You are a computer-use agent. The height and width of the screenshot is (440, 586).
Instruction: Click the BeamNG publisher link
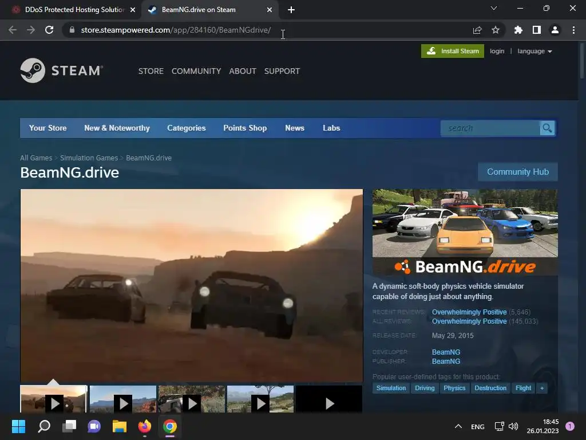click(x=446, y=362)
